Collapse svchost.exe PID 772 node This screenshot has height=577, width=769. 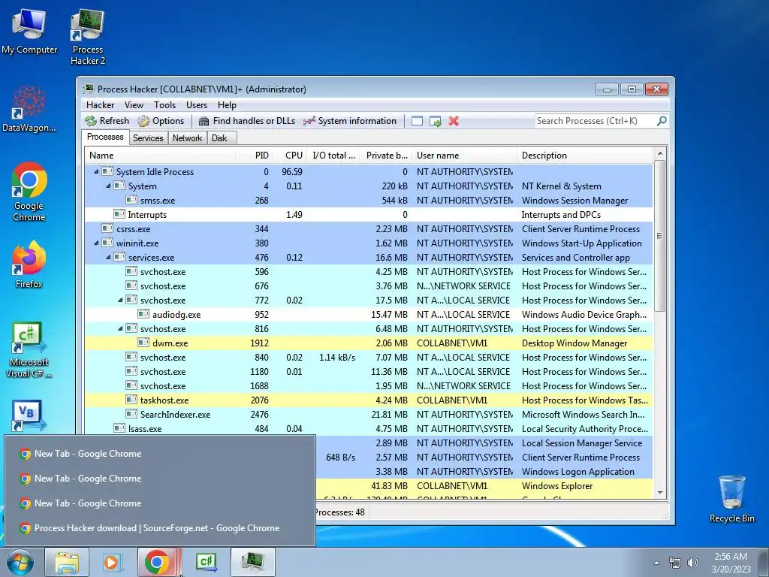(120, 301)
